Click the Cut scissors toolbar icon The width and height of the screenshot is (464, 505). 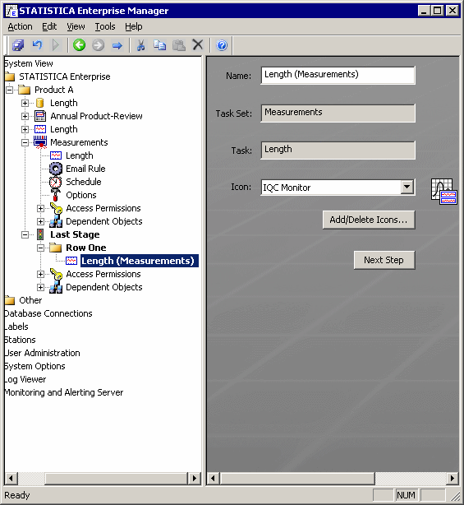tap(140, 45)
